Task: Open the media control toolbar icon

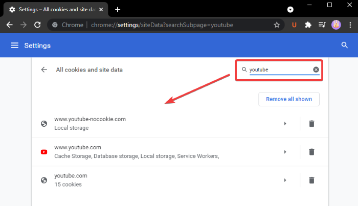Action: point(322,25)
